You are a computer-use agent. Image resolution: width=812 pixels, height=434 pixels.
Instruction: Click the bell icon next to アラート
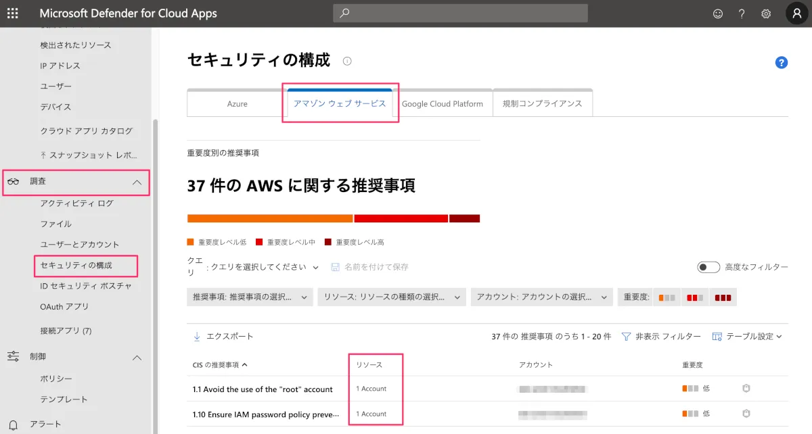point(13,425)
